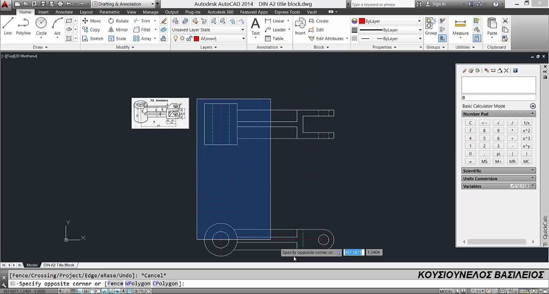
Task: Open the Insert block tool
Action: pyautogui.click(x=300, y=27)
